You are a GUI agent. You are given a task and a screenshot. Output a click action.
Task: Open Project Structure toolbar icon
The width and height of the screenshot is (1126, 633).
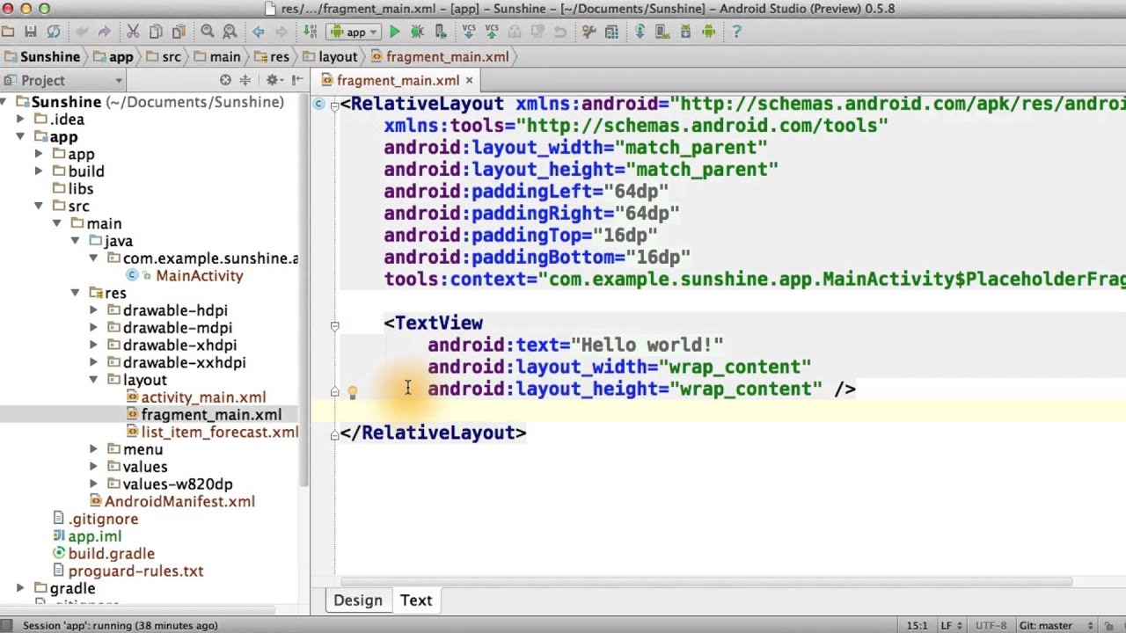[x=611, y=32]
